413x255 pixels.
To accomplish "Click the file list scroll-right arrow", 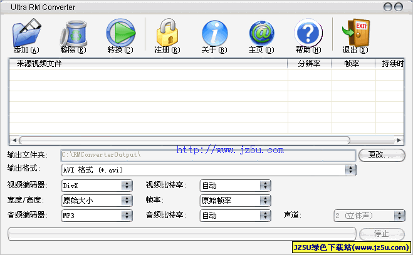I will click(x=399, y=140).
